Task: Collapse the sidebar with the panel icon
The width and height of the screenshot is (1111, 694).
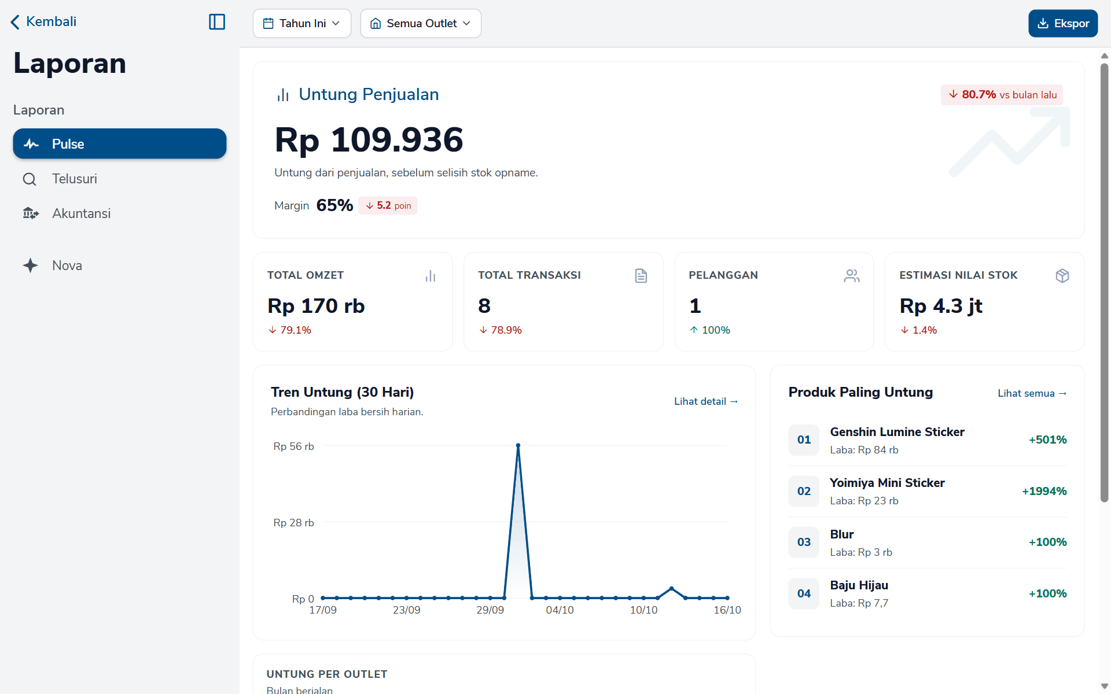Action: 217,22
